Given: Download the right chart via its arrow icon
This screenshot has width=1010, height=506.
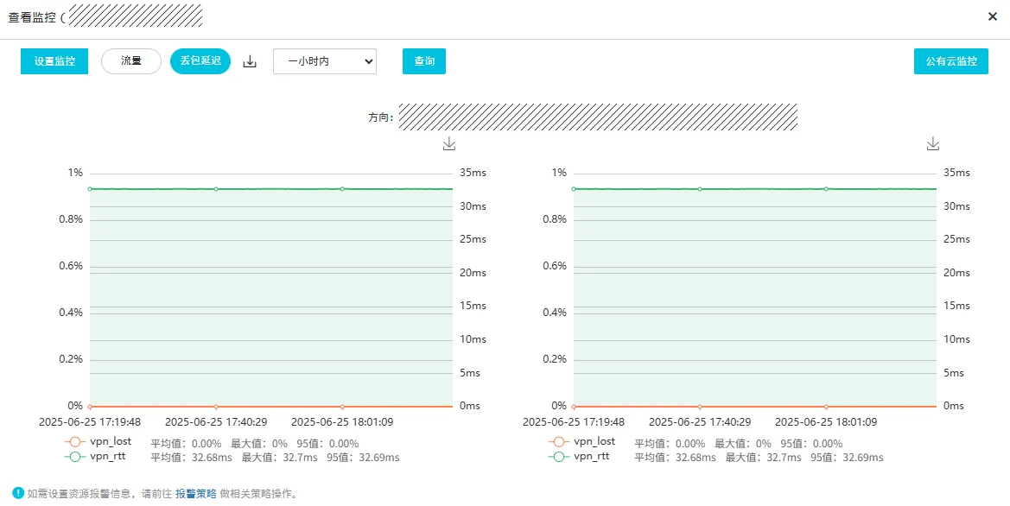Looking at the screenshot, I should coord(933,143).
